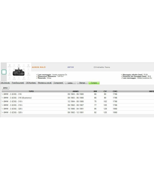Open article number 89709 link
This screenshot has height=180, width=154.
pos(70,67)
